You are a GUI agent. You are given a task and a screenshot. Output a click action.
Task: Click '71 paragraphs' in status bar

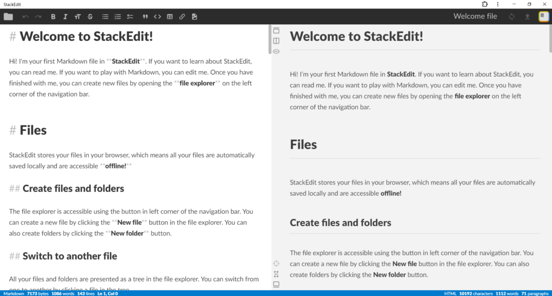(x=535, y=293)
